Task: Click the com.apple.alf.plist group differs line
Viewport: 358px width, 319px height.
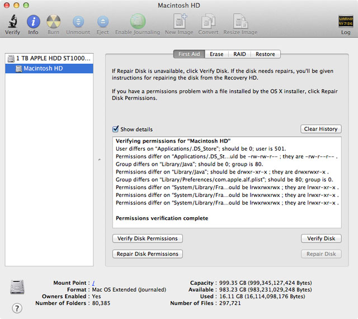Action: click(224, 180)
